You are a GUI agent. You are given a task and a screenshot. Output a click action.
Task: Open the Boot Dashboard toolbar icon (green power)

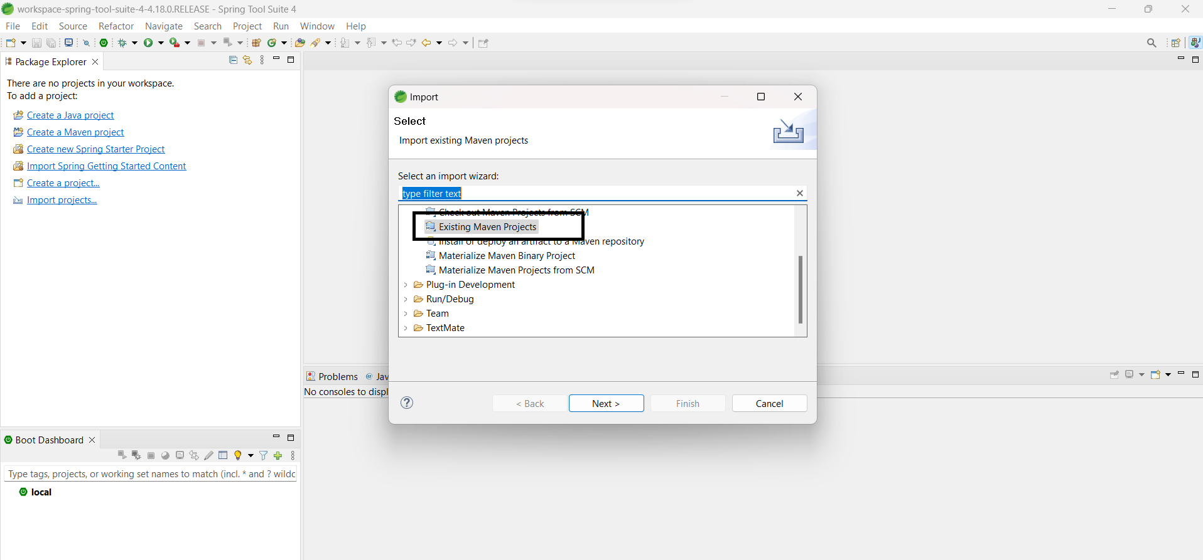[x=104, y=43]
